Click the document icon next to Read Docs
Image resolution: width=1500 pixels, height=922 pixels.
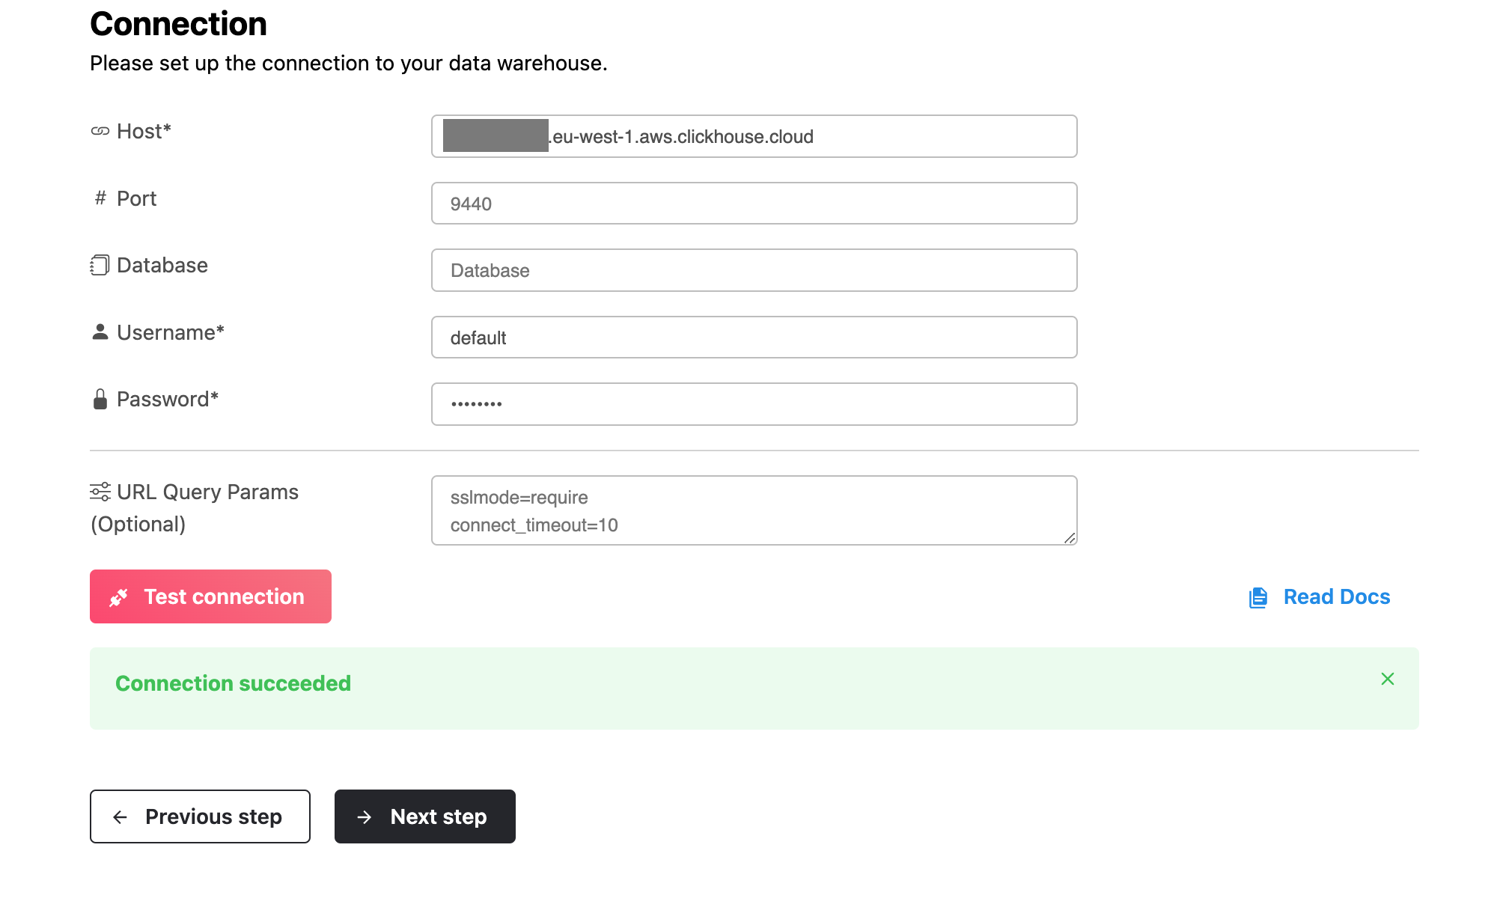[x=1258, y=597]
